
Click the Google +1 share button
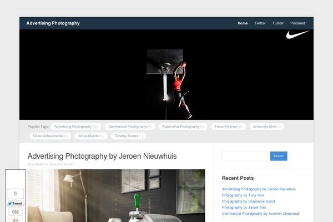coord(16,220)
